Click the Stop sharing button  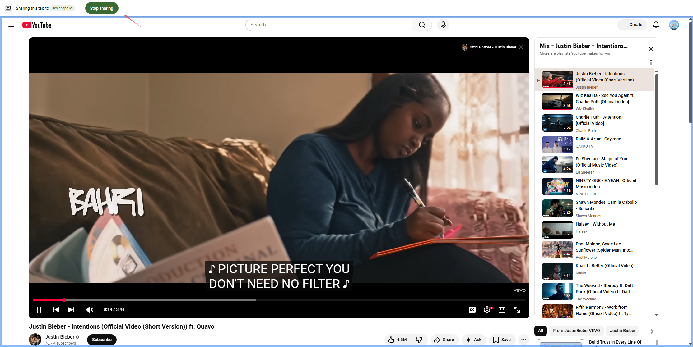[x=102, y=8]
